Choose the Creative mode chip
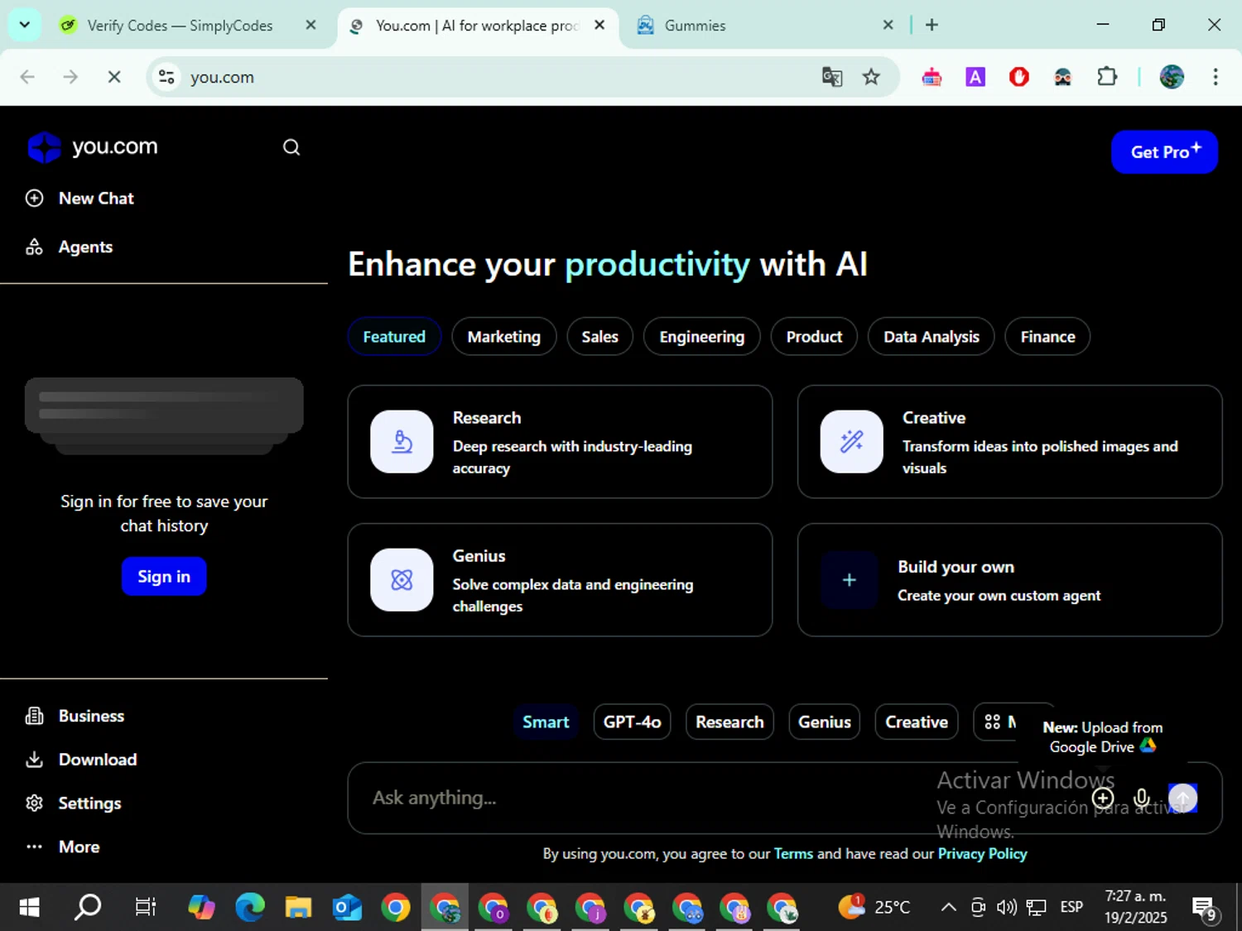1242x931 pixels. point(917,722)
